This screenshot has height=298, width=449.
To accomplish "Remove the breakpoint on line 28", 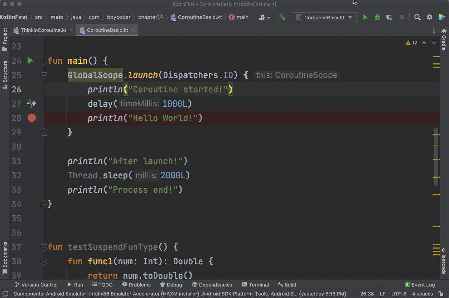I will click(x=32, y=118).
